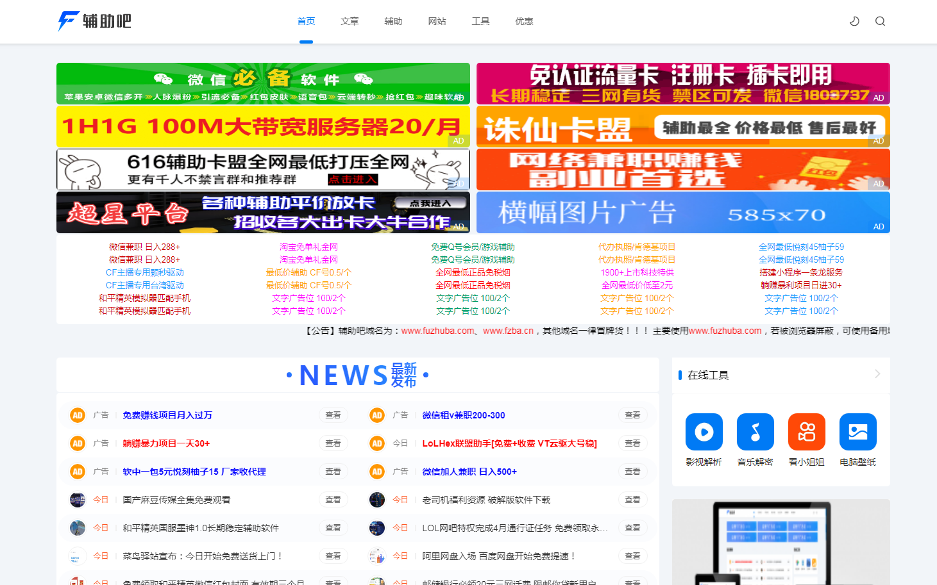The height and width of the screenshot is (585, 937).
Task: Open the www.fzba.cn link in announcement
Action: 508,331
